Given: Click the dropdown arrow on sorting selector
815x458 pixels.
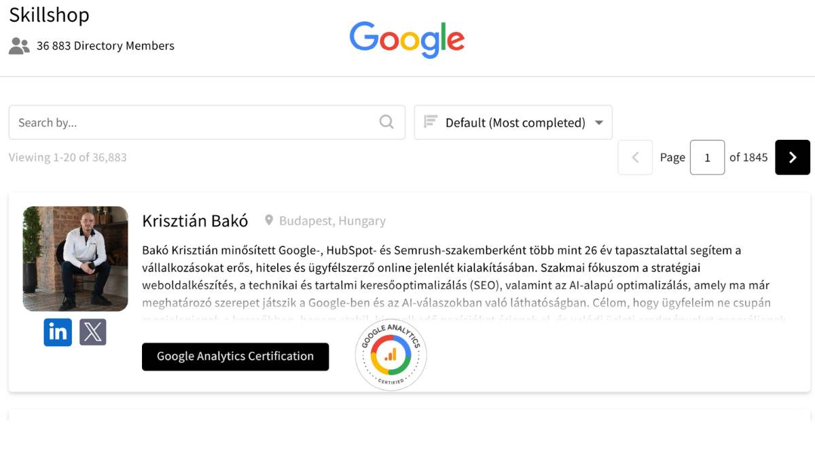Looking at the screenshot, I should (x=599, y=122).
